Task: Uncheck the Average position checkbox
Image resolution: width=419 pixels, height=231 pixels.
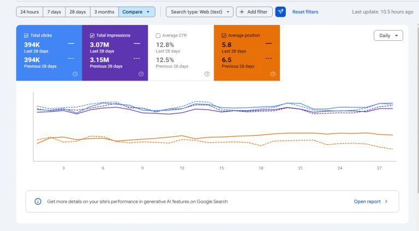Action: click(224, 35)
